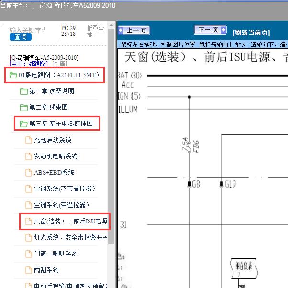Viewport: 288px width, 288px height.
Task: Open 空调系统(带温控器) diagram
Action: pos(62,205)
